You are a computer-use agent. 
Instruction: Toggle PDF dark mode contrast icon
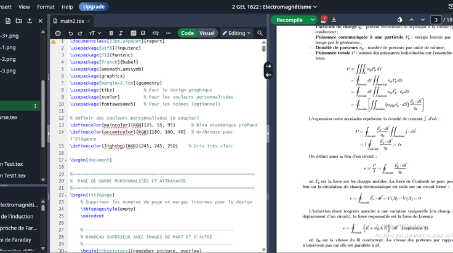coord(400,20)
